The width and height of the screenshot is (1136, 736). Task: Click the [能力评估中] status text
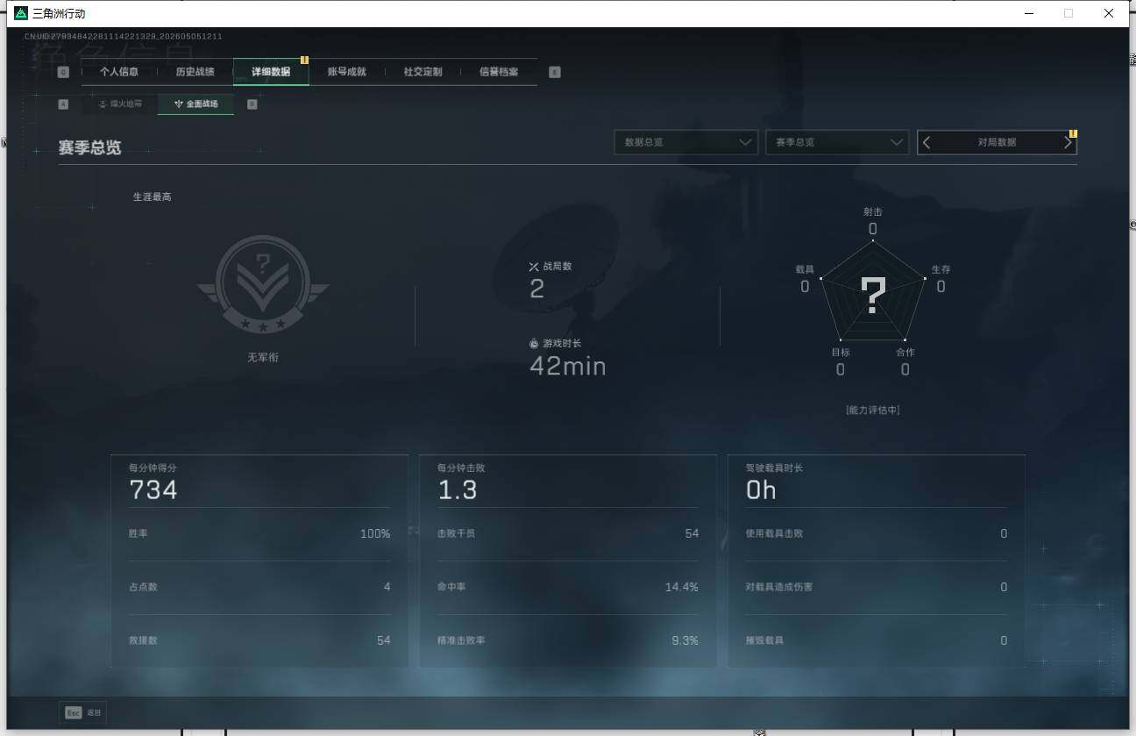click(x=873, y=411)
